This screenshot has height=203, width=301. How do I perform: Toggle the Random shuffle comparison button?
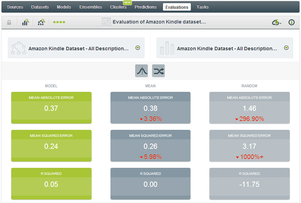click(x=158, y=71)
